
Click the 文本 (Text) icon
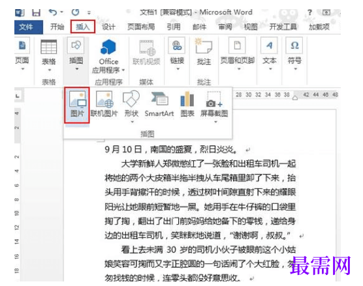tap(269, 46)
